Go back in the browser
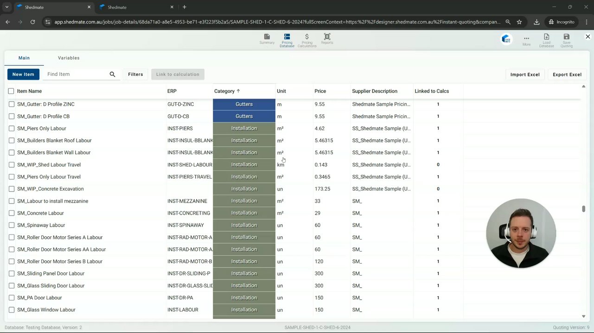Screen dimensions: 594x333 (8, 22)
